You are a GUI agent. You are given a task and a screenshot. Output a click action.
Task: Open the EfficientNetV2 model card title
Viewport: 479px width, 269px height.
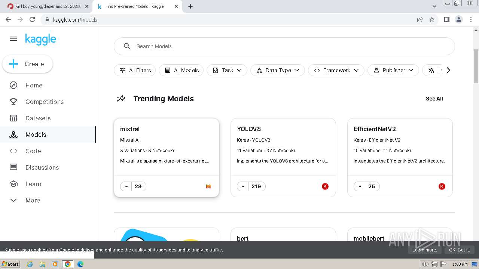tap(375, 129)
